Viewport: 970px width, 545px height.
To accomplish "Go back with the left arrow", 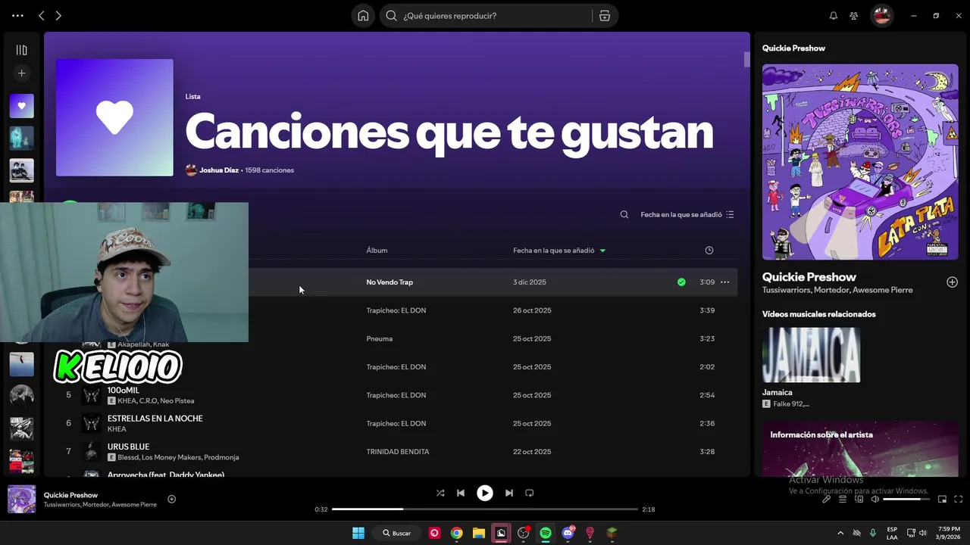I will (x=42, y=15).
